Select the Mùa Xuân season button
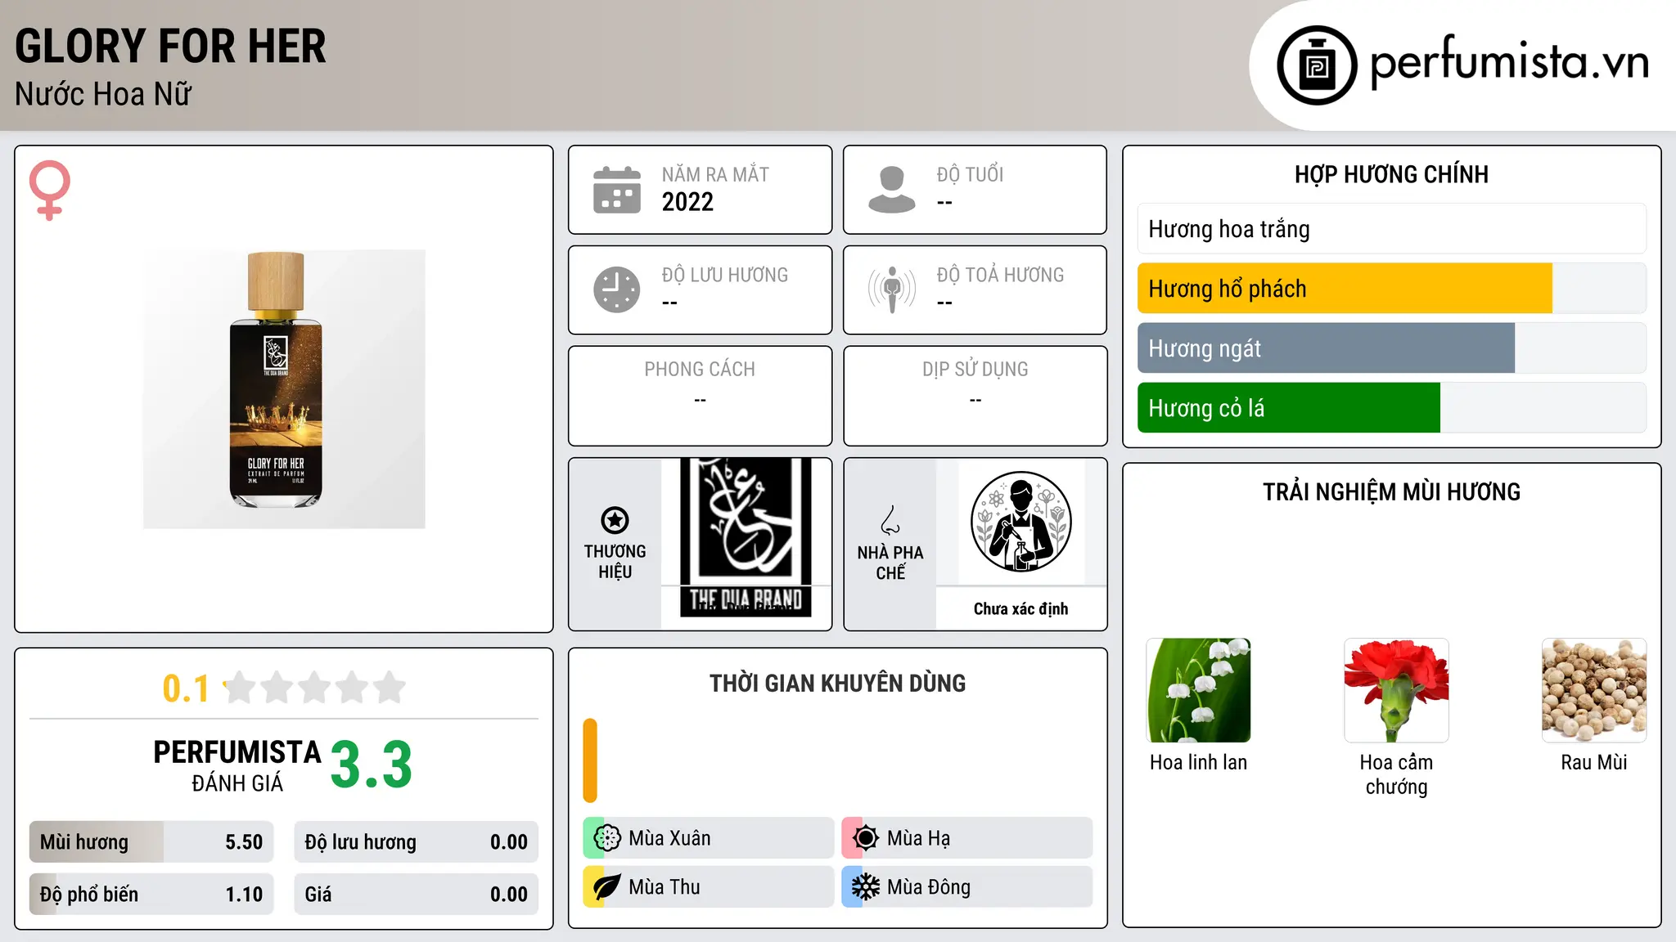 709,838
